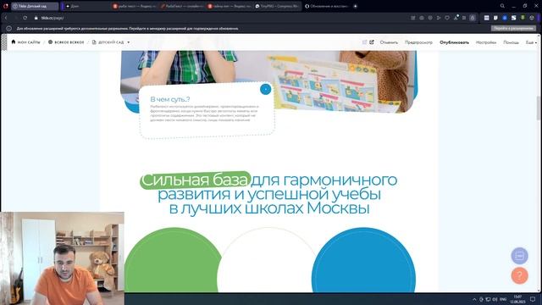
Task: Reload the current page
Action: pos(25,18)
